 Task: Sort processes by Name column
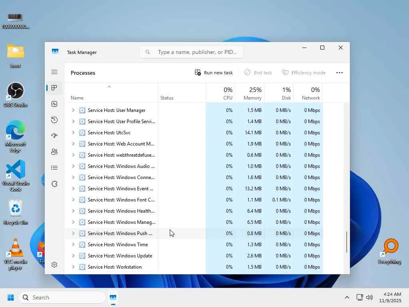coord(111,93)
